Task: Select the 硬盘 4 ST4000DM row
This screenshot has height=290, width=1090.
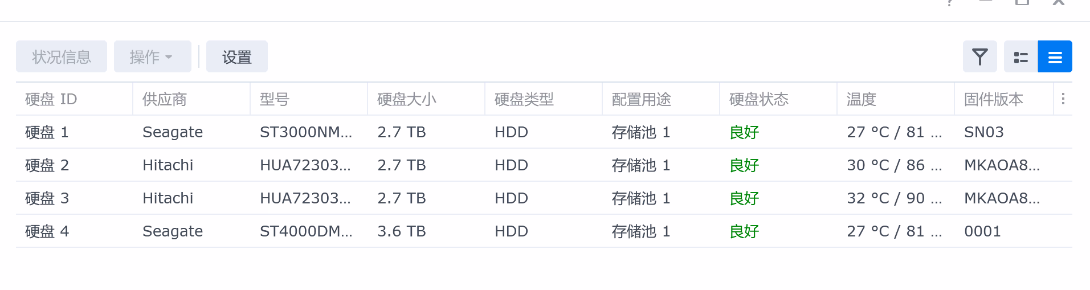Action: click(544, 231)
